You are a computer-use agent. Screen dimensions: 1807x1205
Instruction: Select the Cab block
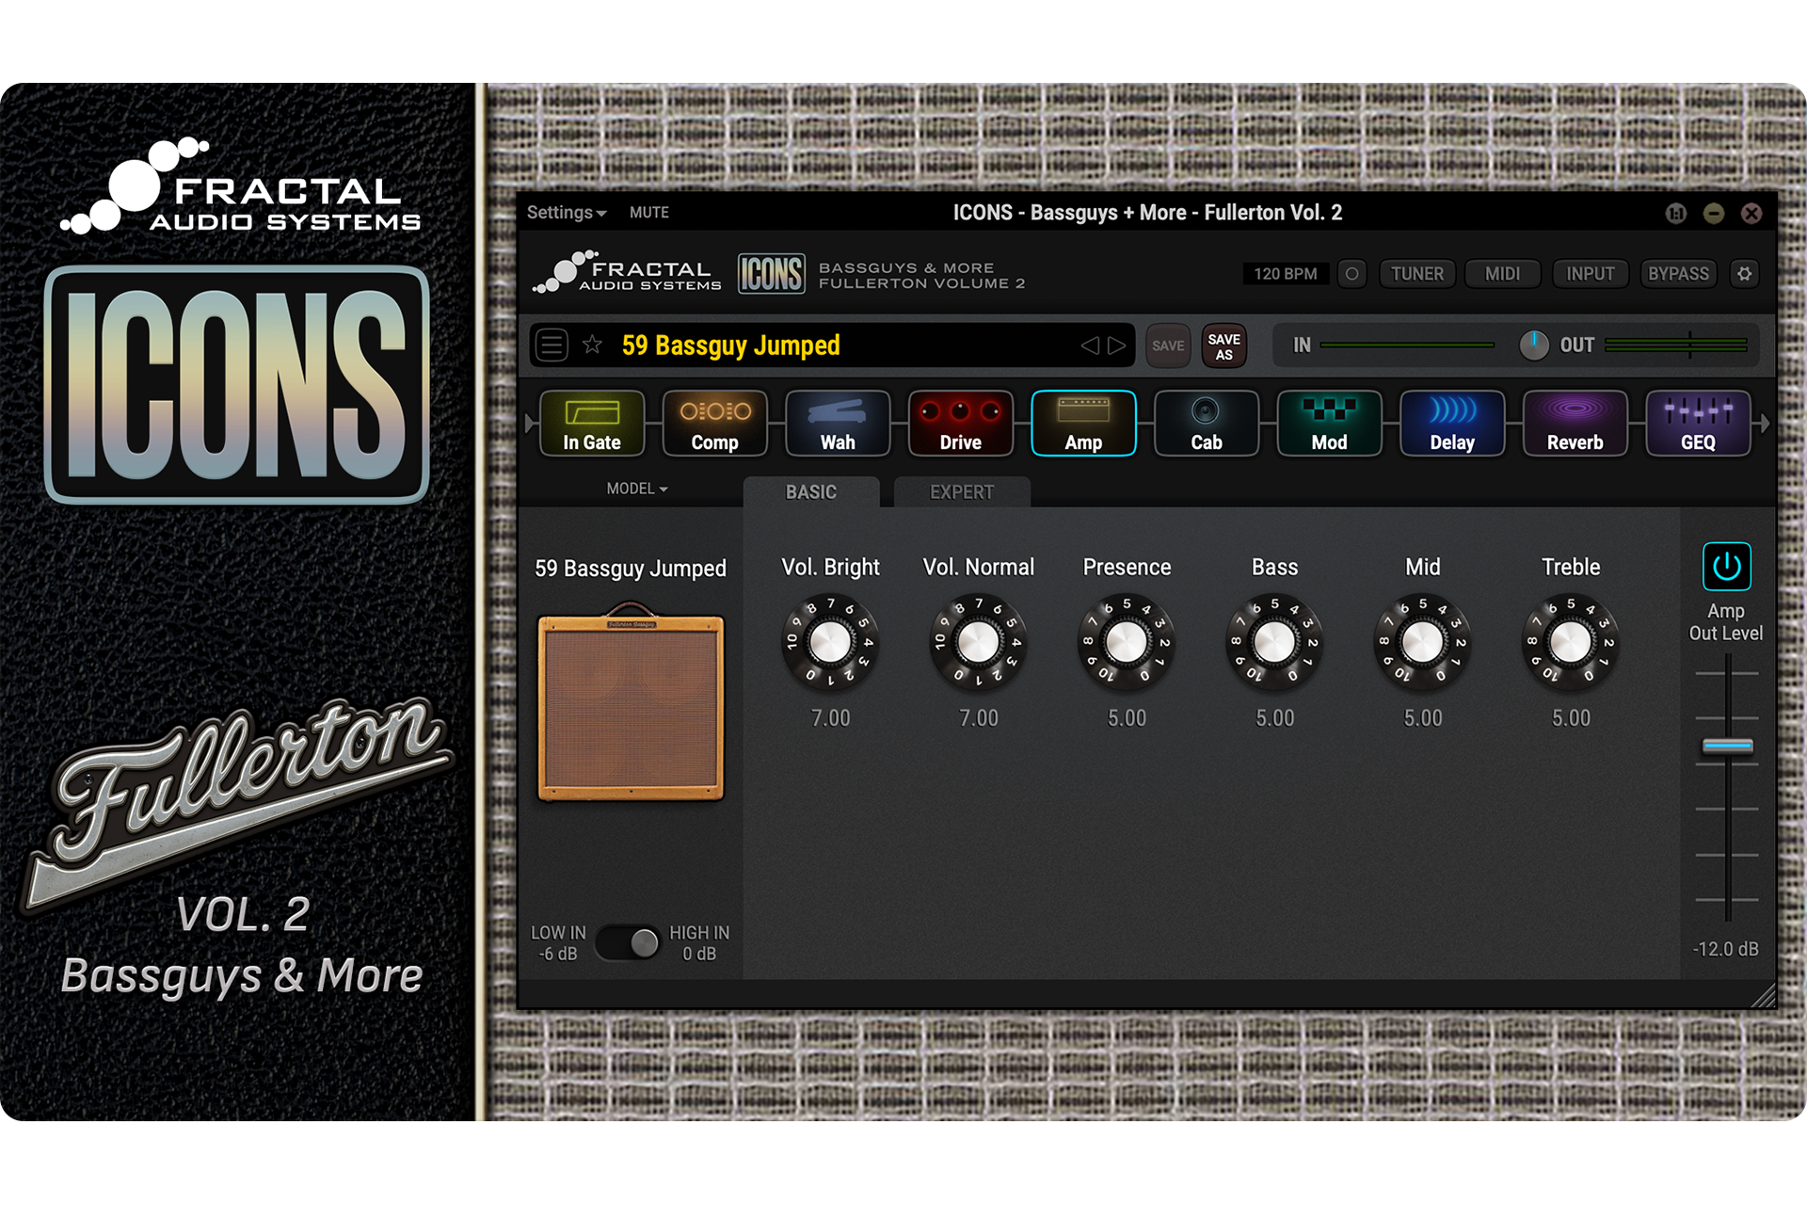(1206, 424)
